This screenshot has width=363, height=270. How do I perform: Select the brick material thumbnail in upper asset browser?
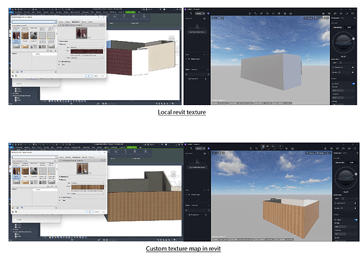tap(17, 36)
